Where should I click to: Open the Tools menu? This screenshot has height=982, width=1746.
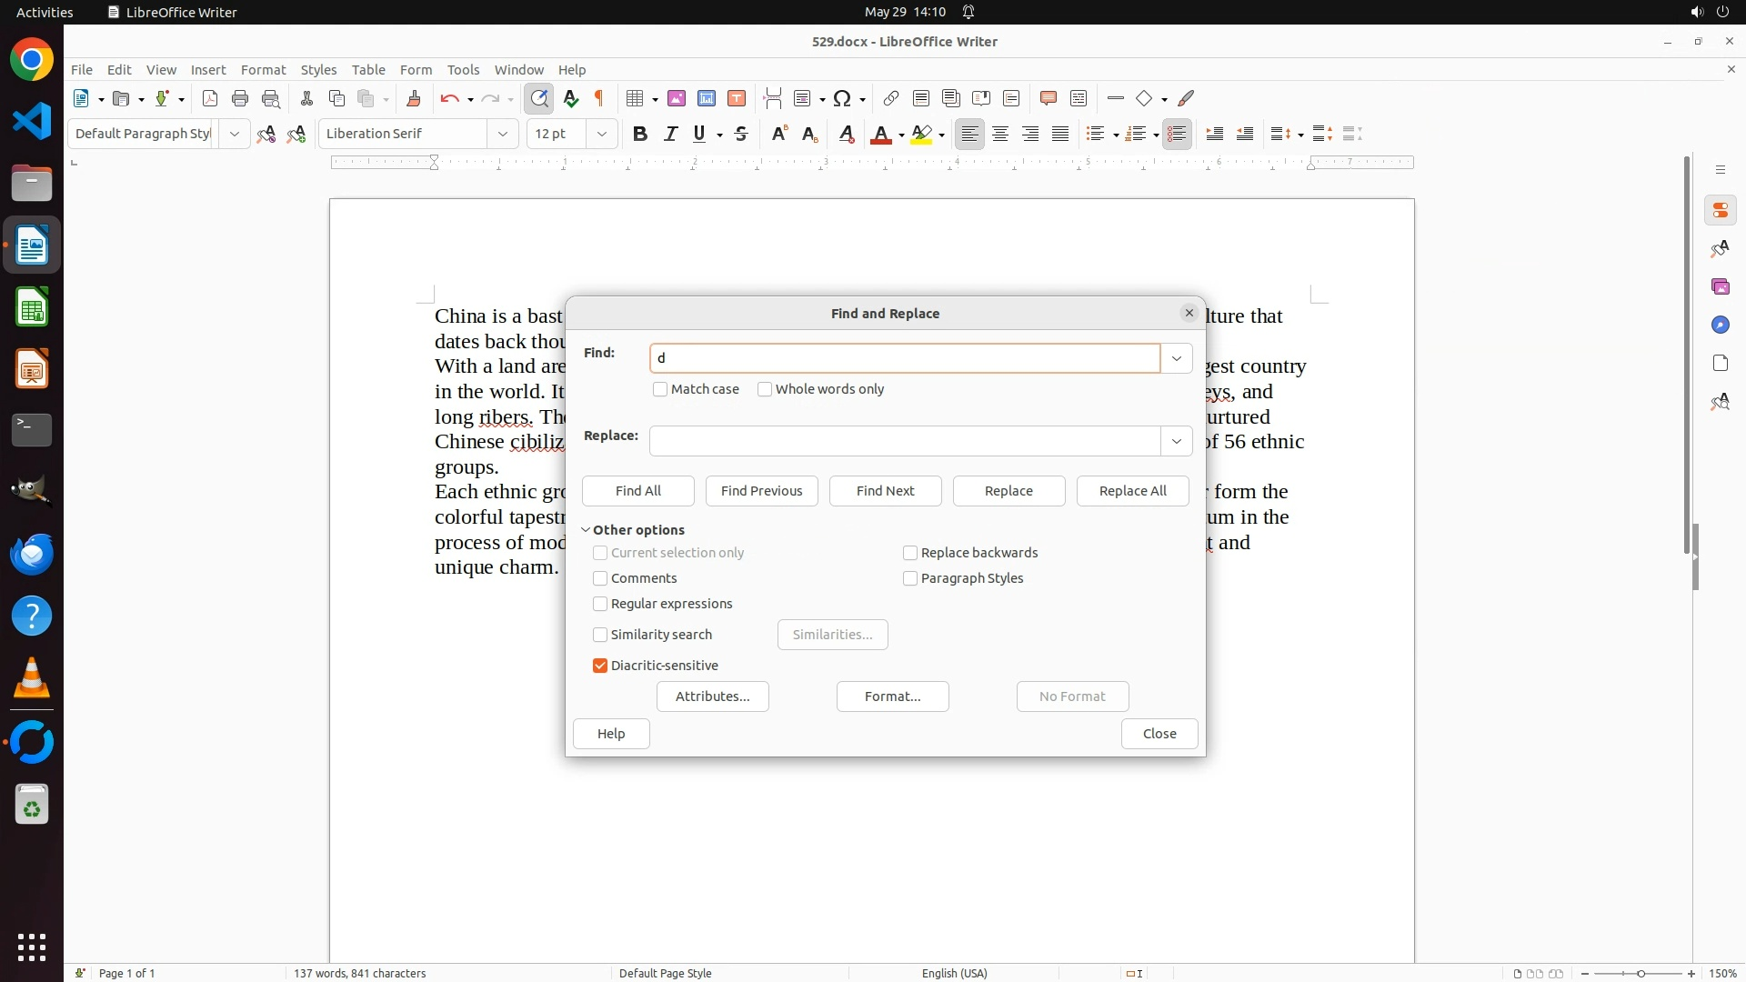[462, 70]
